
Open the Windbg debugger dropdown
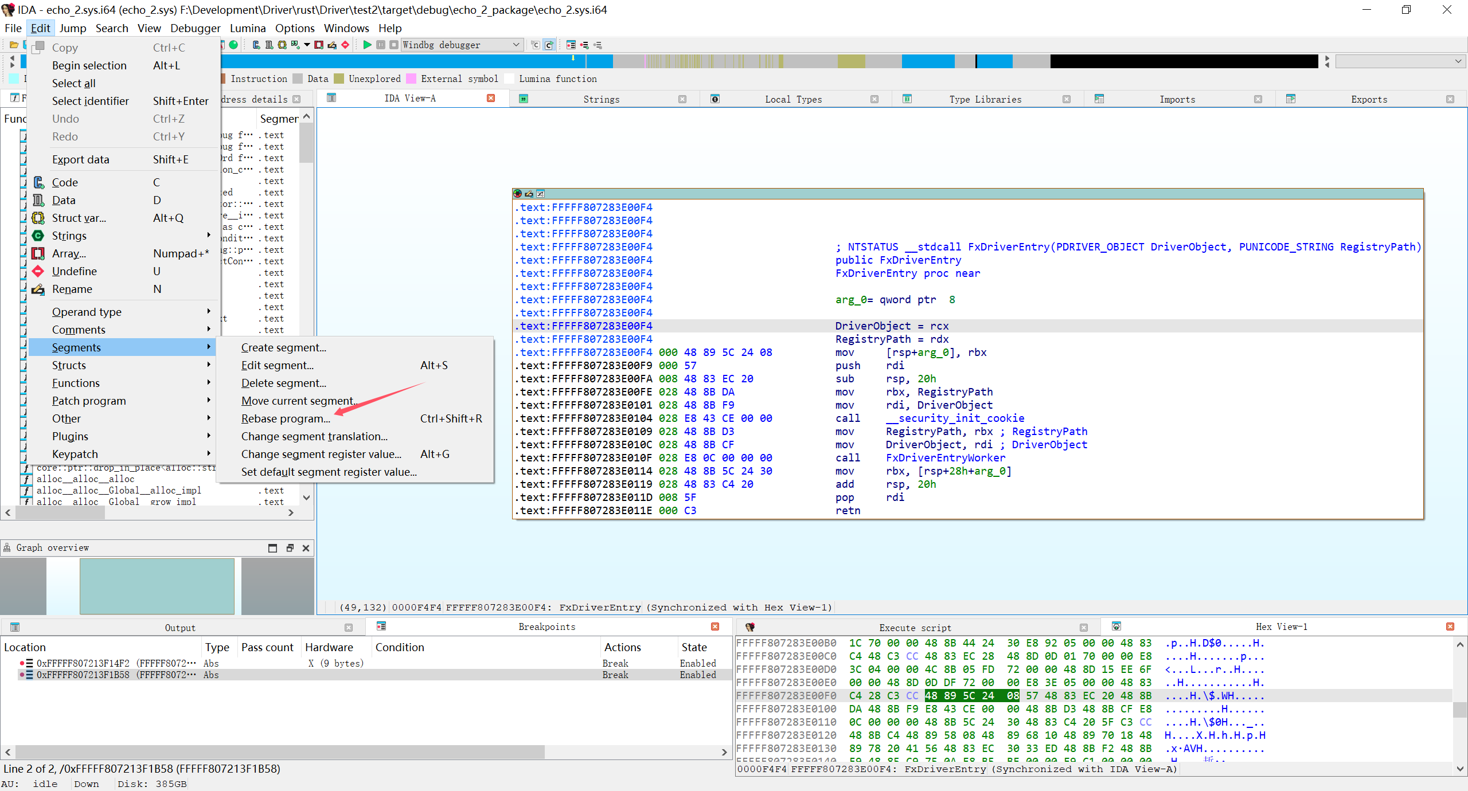[516, 45]
